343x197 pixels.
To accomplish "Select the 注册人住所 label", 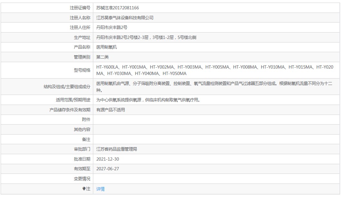I will 80,27.
